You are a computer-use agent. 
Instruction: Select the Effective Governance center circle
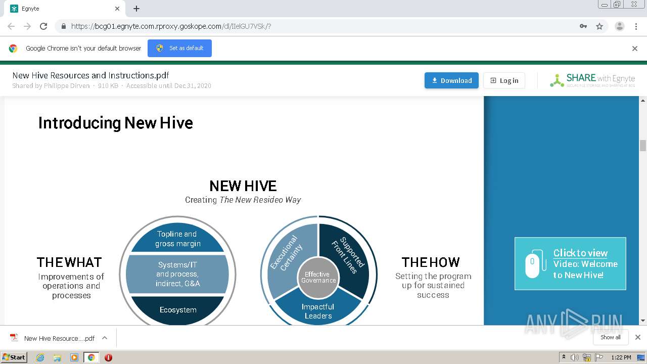pyautogui.click(x=318, y=278)
